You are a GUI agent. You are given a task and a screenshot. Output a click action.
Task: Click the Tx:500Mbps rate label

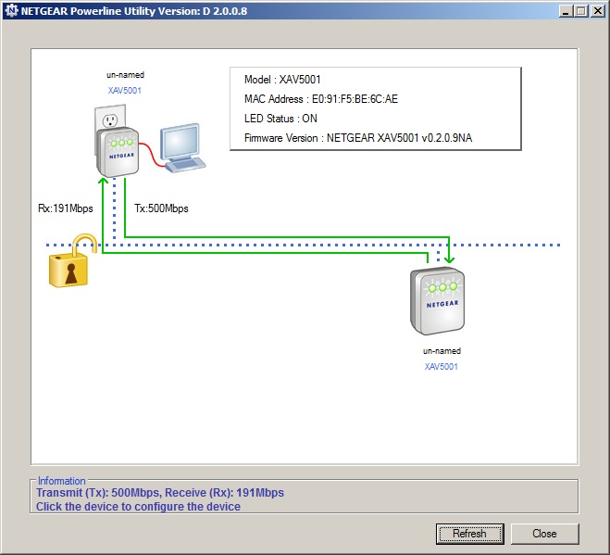coord(161,208)
